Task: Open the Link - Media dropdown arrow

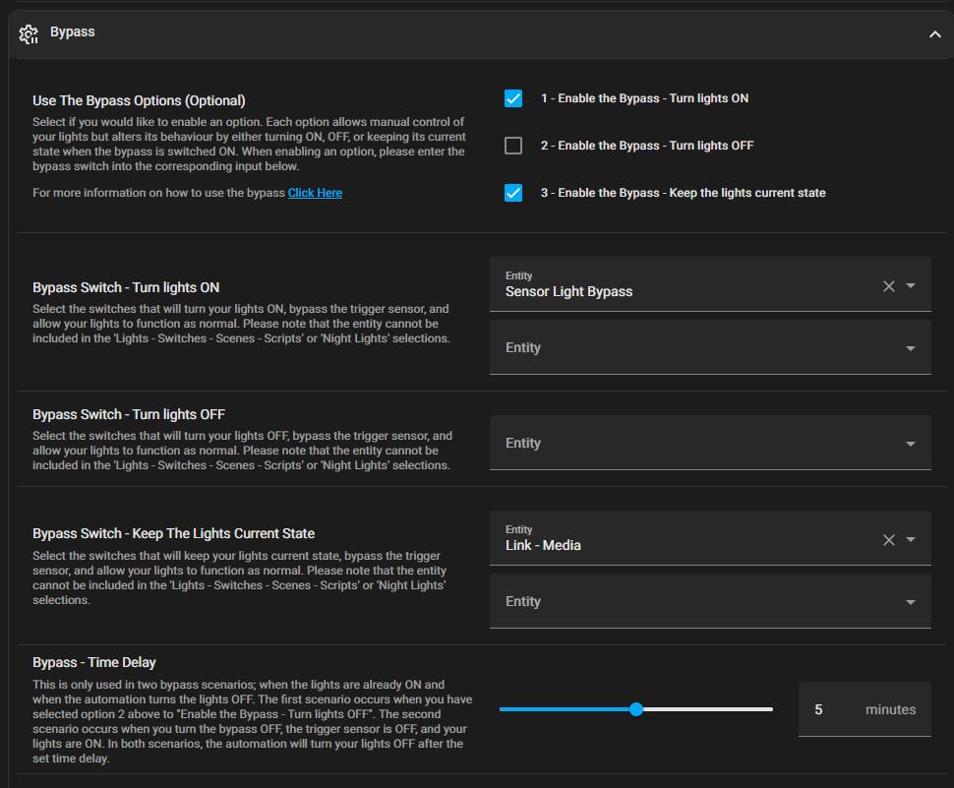Action: coord(911,539)
